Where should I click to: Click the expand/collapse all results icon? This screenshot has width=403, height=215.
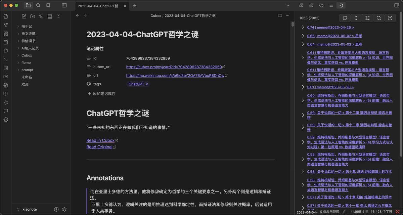click(356, 18)
